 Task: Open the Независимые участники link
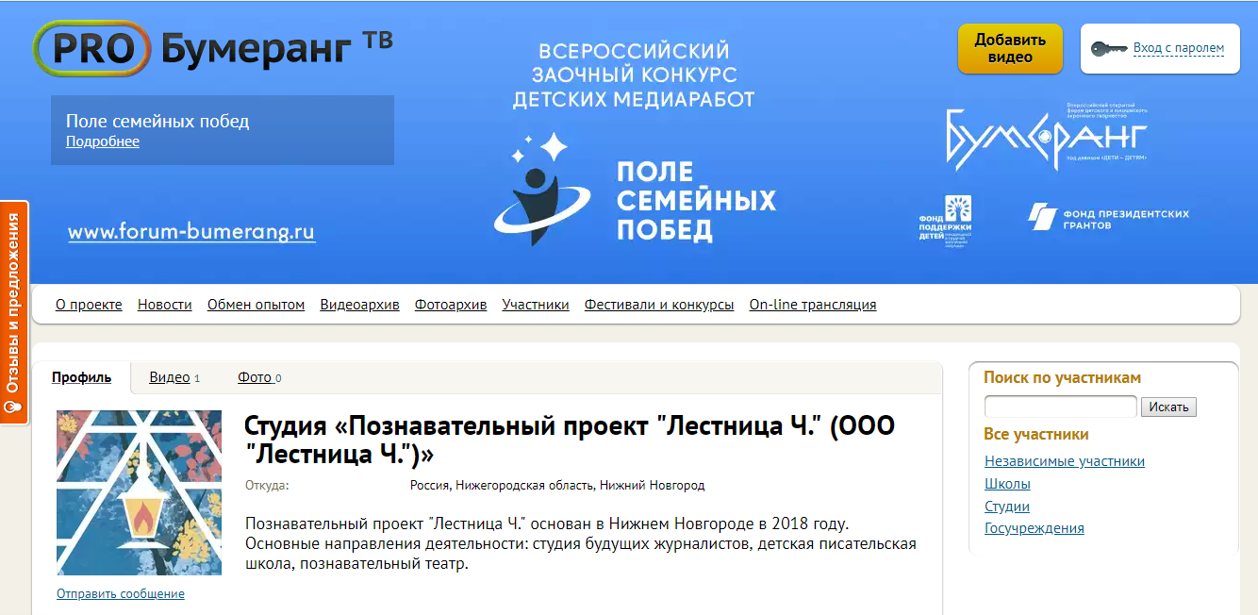click(1064, 461)
